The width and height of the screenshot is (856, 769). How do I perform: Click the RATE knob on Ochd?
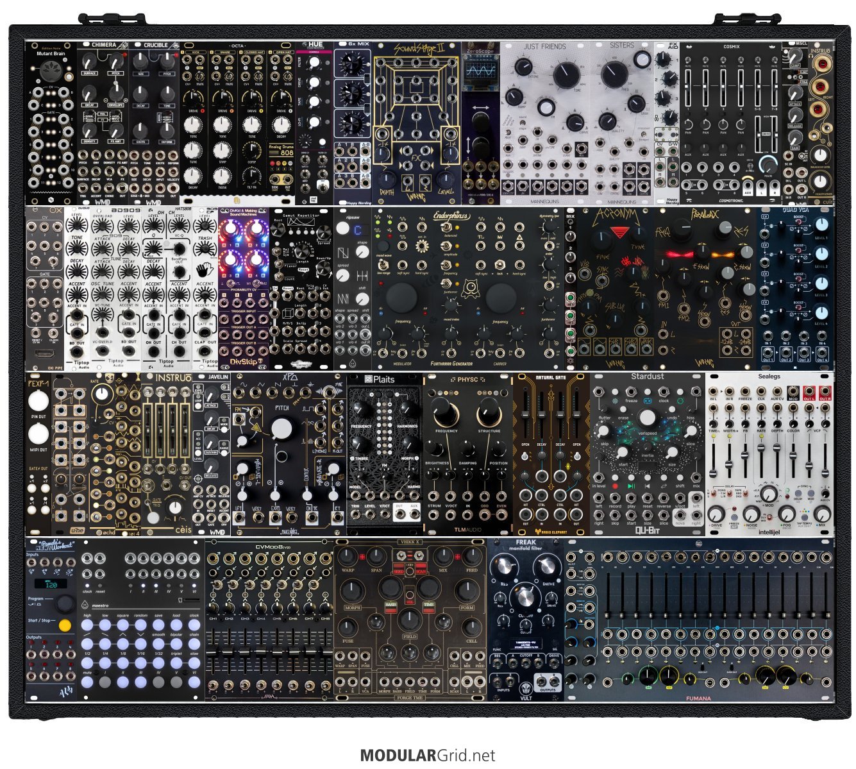click(x=102, y=394)
